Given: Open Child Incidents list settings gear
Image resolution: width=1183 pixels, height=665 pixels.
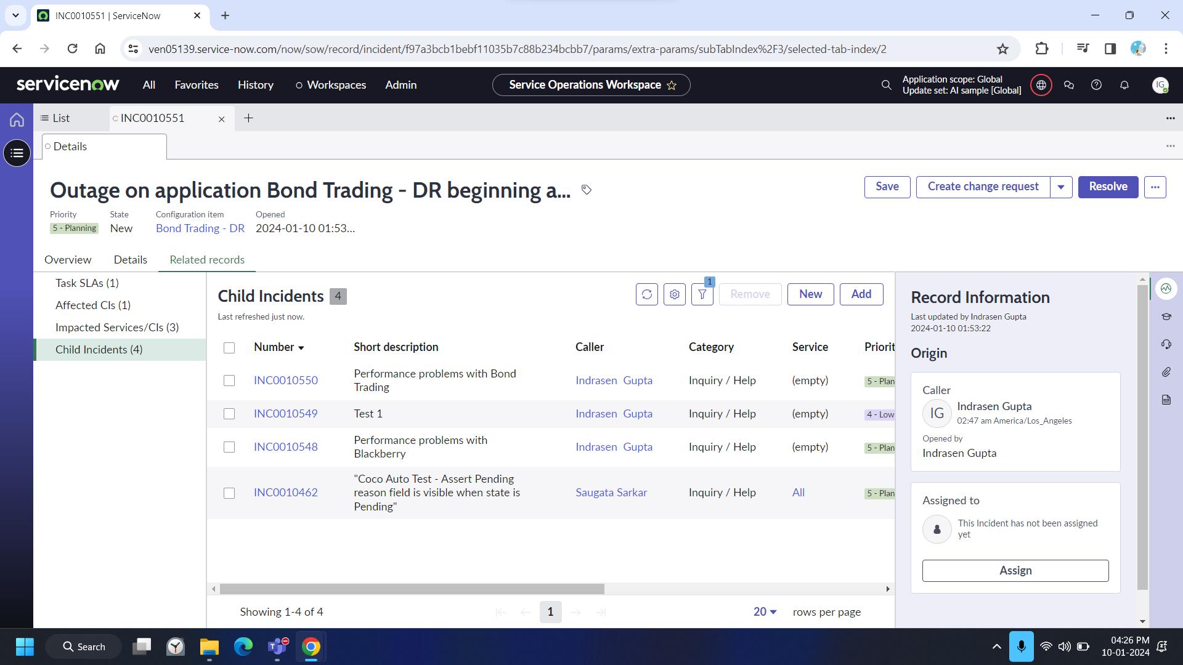Looking at the screenshot, I should [x=675, y=294].
